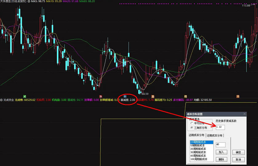Switch to the 远期成本分布 tab
258x166 pixels.
click(196, 135)
